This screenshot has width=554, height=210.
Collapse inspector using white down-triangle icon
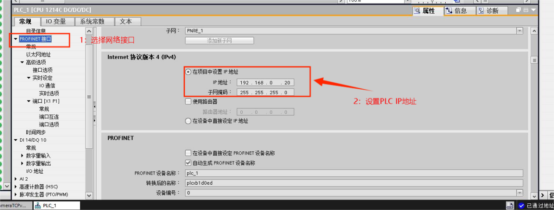pyautogui.click(x=533, y=10)
